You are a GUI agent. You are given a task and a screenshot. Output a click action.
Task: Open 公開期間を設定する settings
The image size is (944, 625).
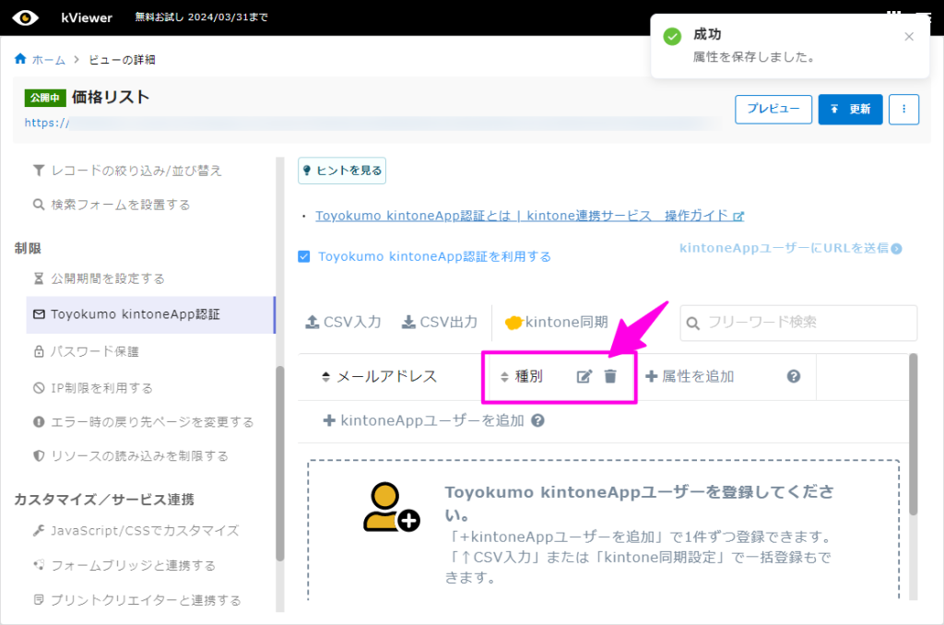click(x=99, y=278)
